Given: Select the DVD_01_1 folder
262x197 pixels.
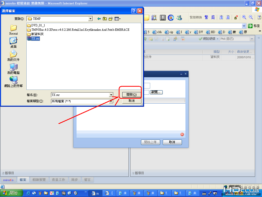Looking at the screenshot, I should tap(36, 25).
